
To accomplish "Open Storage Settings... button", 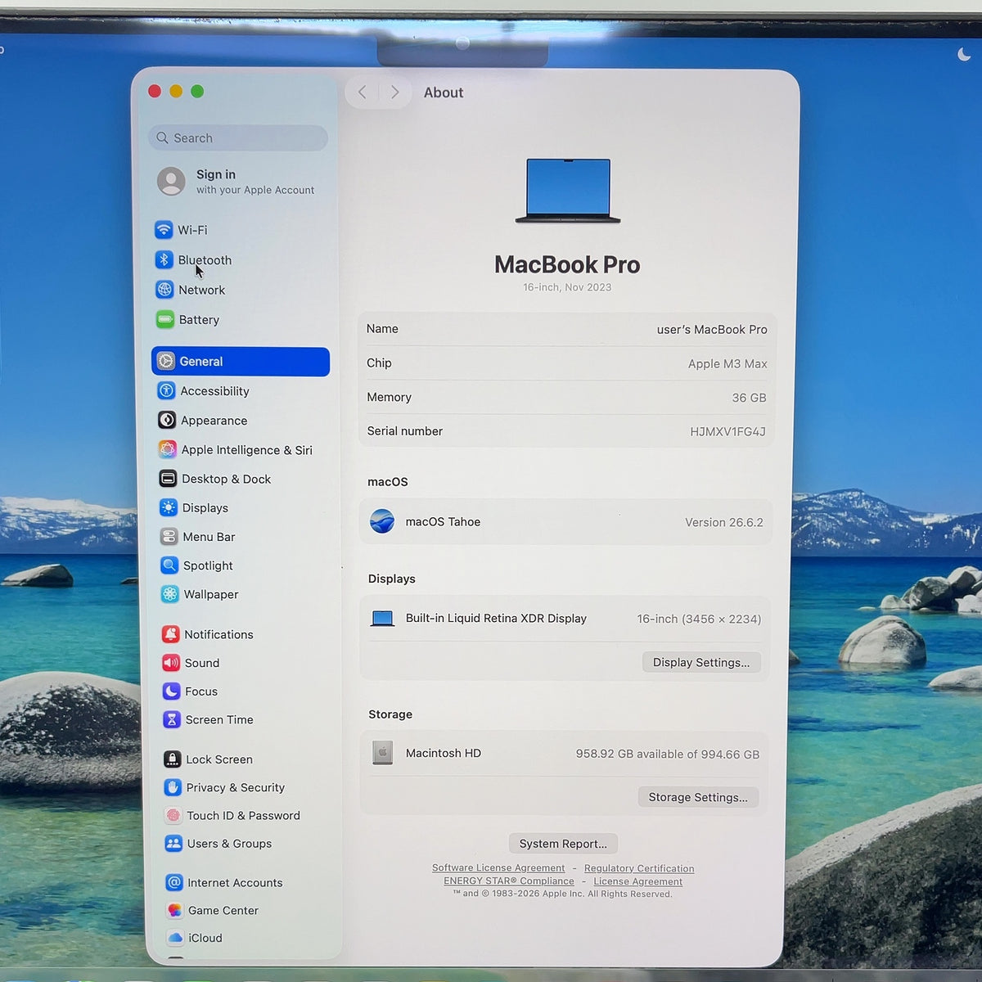I will pyautogui.click(x=698, y=797).
